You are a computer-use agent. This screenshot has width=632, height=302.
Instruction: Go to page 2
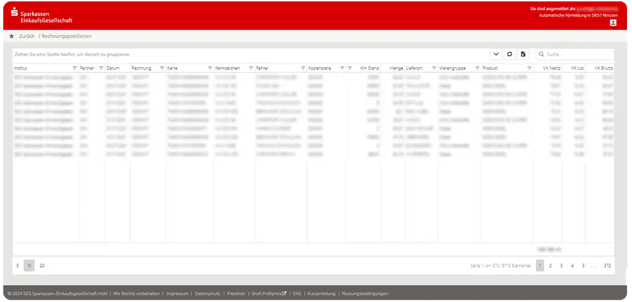click(551, 266)
